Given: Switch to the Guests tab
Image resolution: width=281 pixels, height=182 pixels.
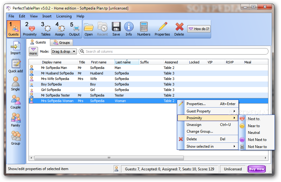Looking at the screenshot, I should coord(38,42).
